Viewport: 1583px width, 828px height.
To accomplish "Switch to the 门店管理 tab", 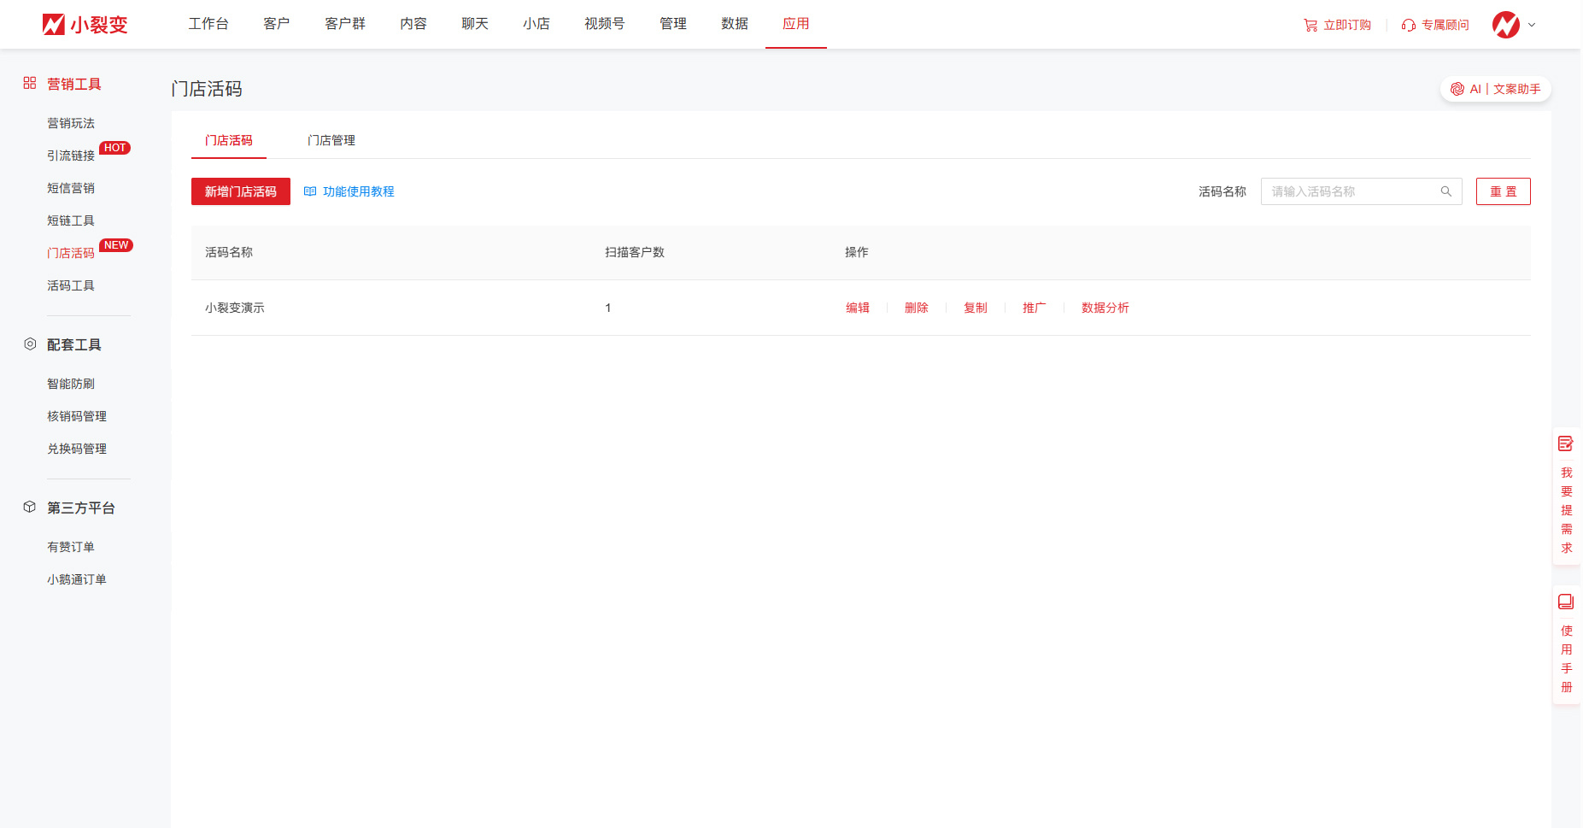I will pyautogui.click(x=331, y=140).
